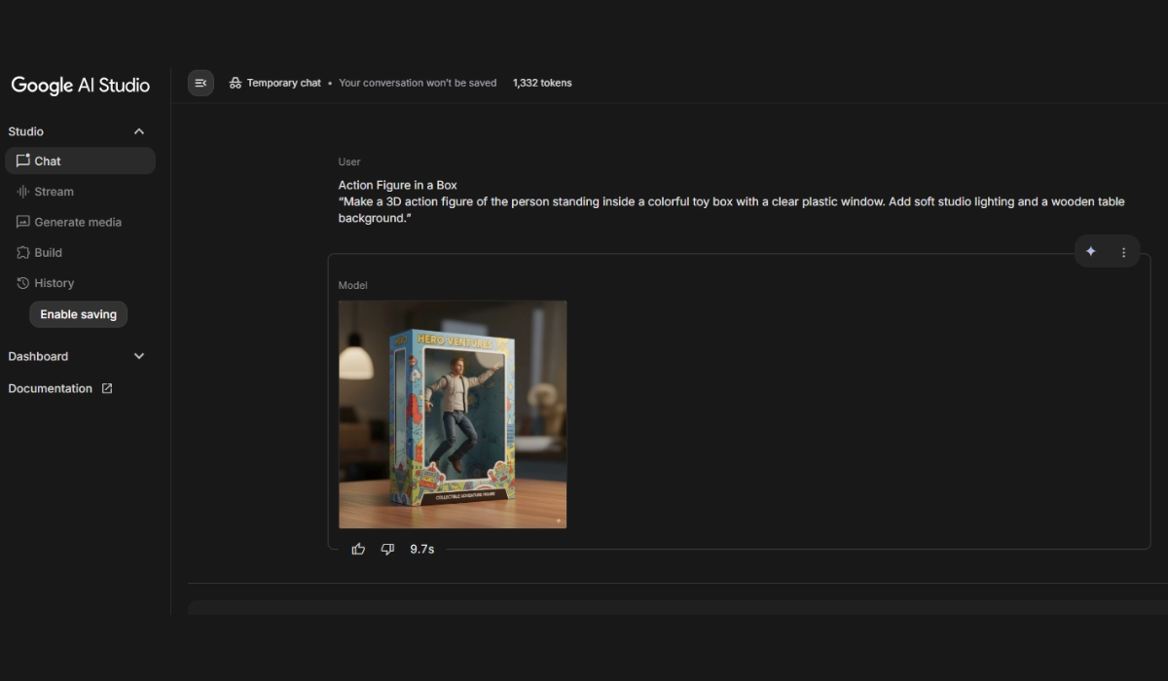Click the Temporary chat incognito icon

(236, 84)
